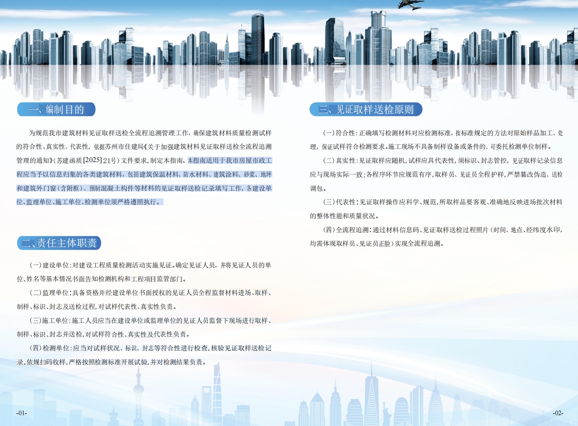This screenshot has width=578, height=426.
Task: Click the item "(一)符合性" line
Action: [x=443, y=133]
